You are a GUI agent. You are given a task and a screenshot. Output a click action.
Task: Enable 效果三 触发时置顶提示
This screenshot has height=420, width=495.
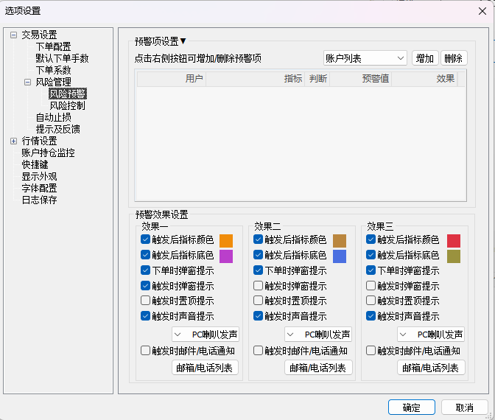click(371, 300)
